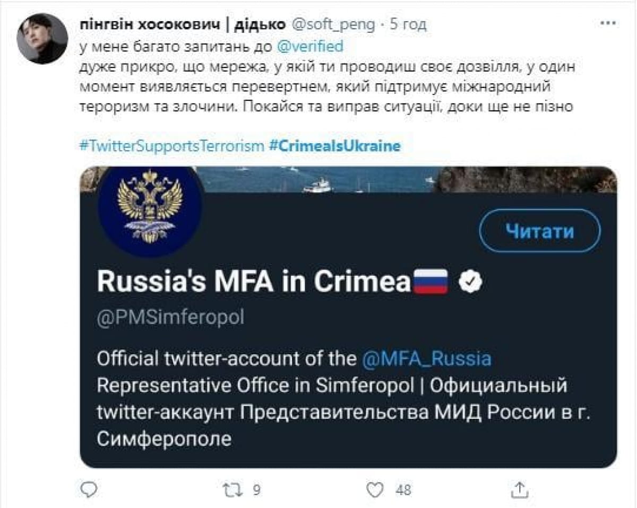Click the reply speech bubble icon

point(91,489)
